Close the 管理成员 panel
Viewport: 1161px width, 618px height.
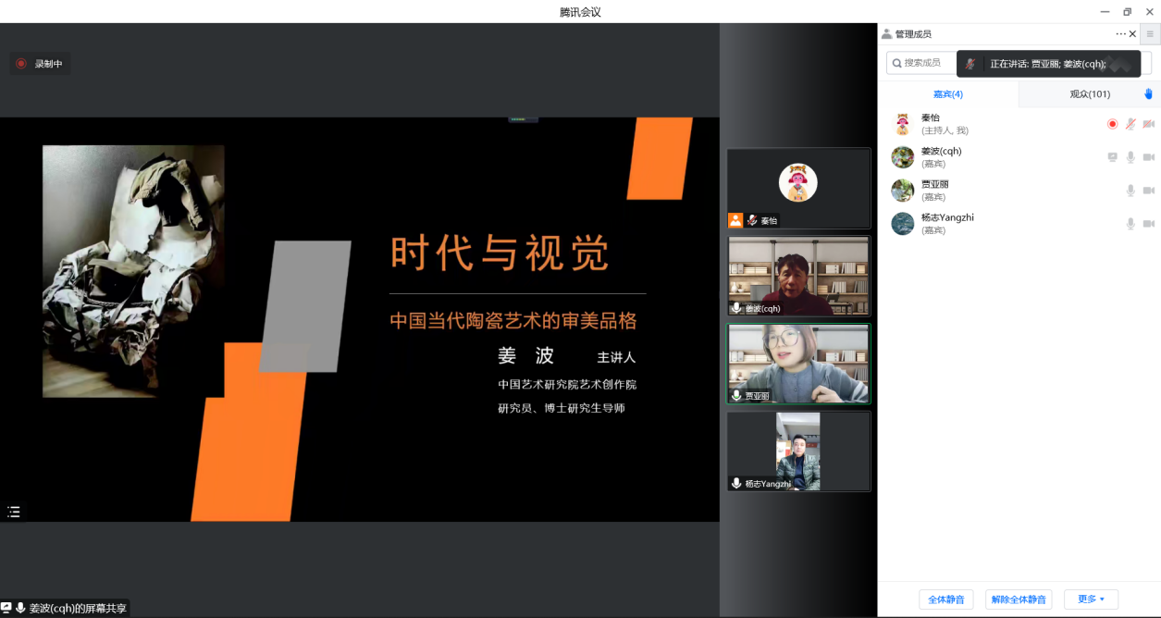pyautogui.click(x=1132, y=34)
